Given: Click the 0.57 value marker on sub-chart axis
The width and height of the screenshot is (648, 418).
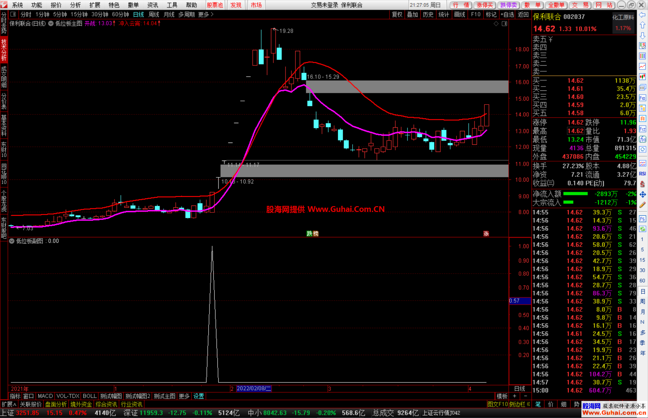Looking at the screenshot, I should coord(520,301).
